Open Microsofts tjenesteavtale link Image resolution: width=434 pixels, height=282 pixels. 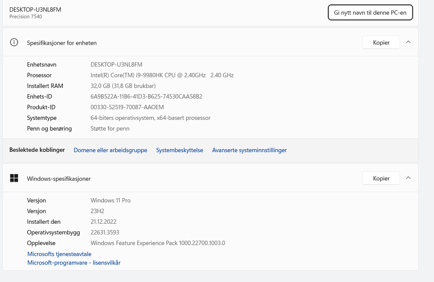(59, 254)
